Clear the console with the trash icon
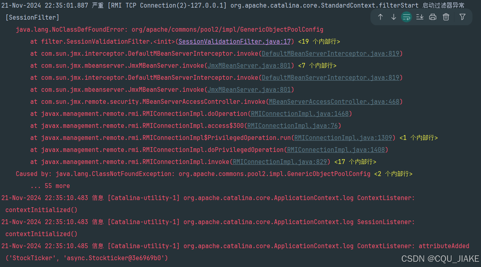This screenshot has height=267, width=481. coord(447,17)
